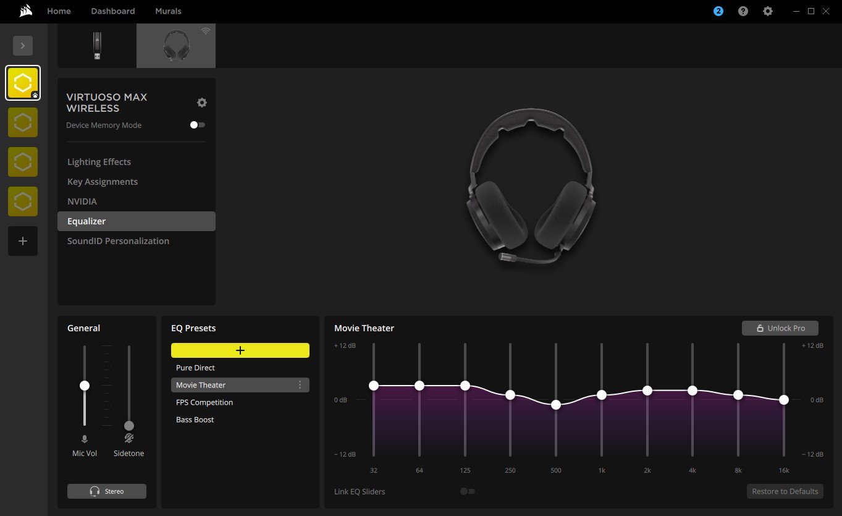Select the Movie Theater preset
842x516 pixels.
(x=240, y=385)
